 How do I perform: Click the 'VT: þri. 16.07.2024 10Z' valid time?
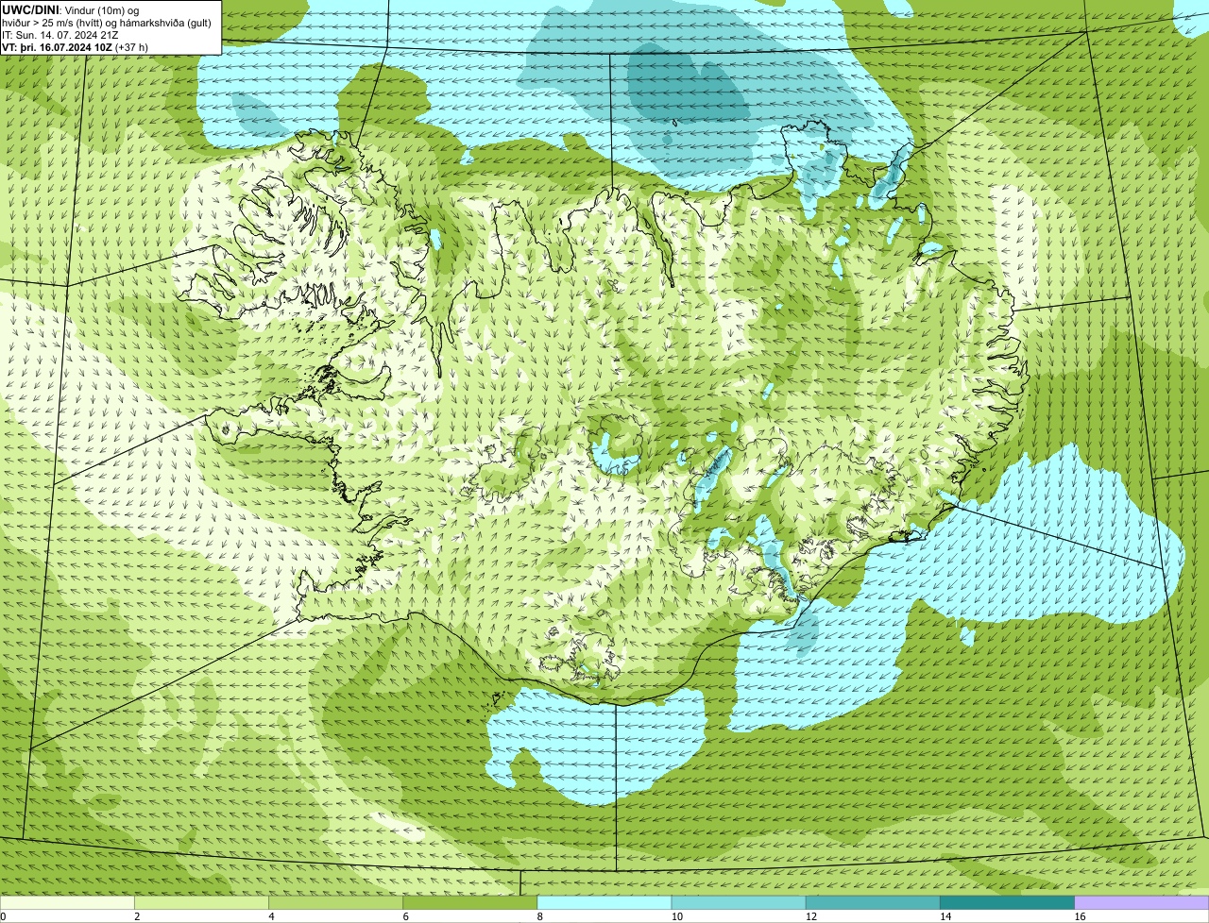[x=57, y=47]
